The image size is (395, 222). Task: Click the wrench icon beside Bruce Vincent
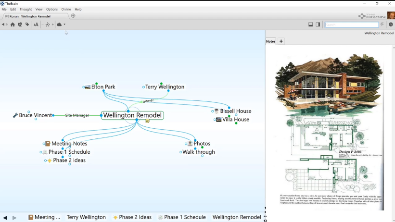point(15,115)
